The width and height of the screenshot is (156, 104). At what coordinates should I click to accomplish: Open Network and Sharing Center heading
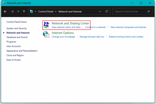[x=70, y=23]
